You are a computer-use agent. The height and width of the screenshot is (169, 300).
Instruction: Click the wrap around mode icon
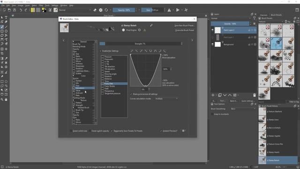pyautogui.click(x=186, y=10)
